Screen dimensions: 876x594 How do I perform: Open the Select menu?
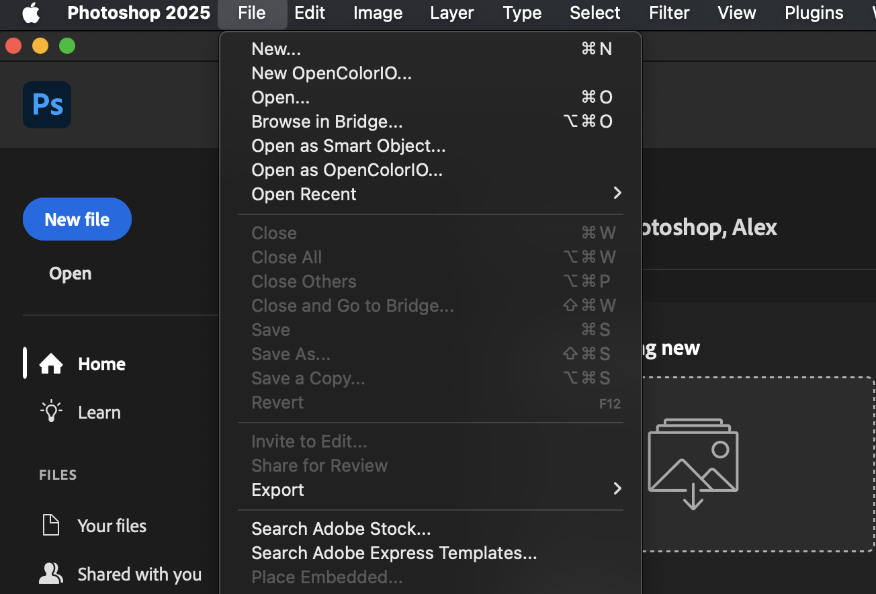pyautogui.click(x=595, y=13)
